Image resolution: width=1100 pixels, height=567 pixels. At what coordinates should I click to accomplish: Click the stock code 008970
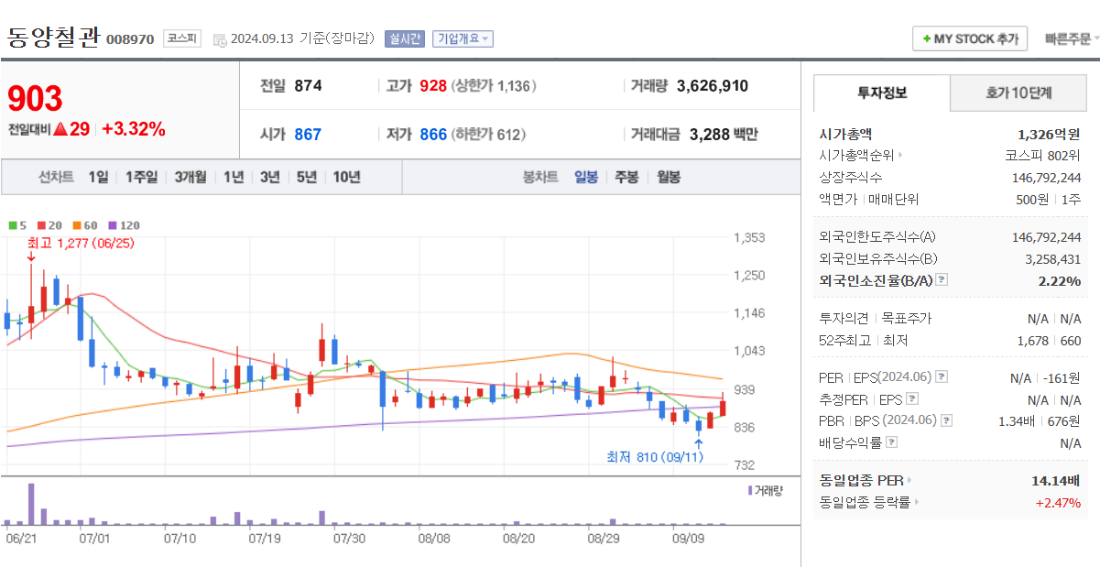click(130, 39)
